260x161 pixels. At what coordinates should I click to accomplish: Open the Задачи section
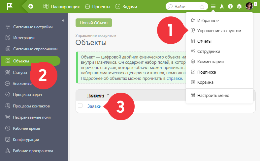(126, 7)
